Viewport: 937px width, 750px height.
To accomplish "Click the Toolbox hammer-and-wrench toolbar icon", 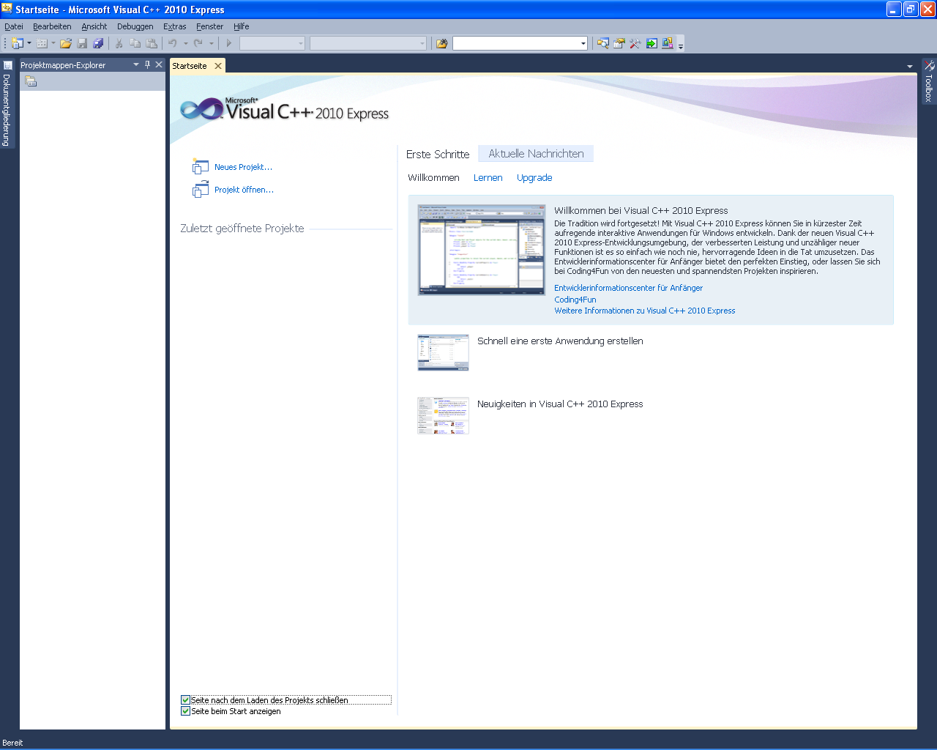I will pyautogui.click(x=635, y=44).
